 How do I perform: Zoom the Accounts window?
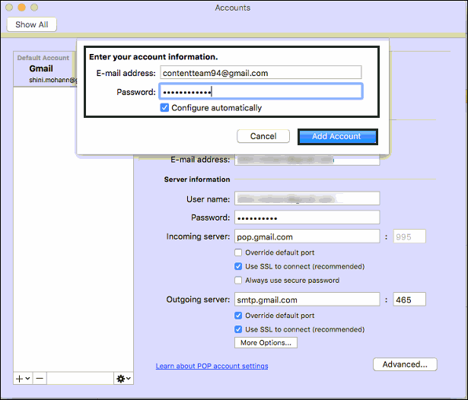[34, 7]
